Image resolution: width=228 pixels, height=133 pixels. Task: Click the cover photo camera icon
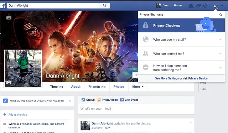tap(9, 18)
